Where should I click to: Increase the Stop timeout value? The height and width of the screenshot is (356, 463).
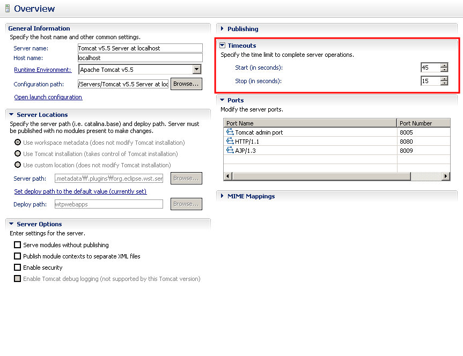tap(444, 78)
